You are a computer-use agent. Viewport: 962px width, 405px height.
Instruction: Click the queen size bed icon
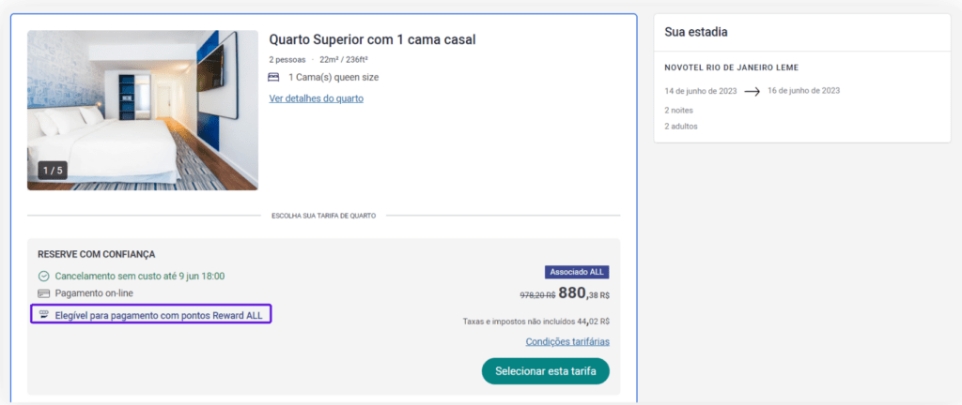pyautogui.click(x=273, y=77)
